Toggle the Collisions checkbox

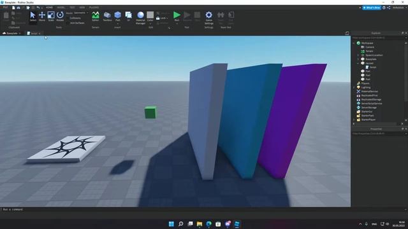(x=68, y=18)
